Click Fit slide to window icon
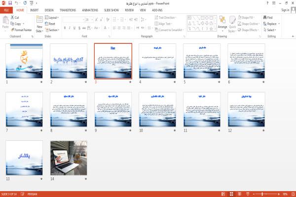 click(x=293, y=194)
